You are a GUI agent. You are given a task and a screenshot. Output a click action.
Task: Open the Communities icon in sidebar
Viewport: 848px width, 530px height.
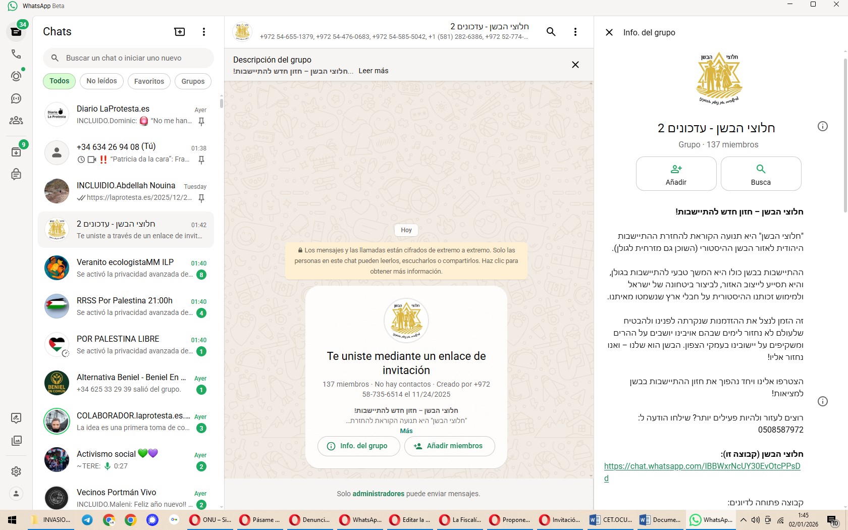[x=16, y=121]
